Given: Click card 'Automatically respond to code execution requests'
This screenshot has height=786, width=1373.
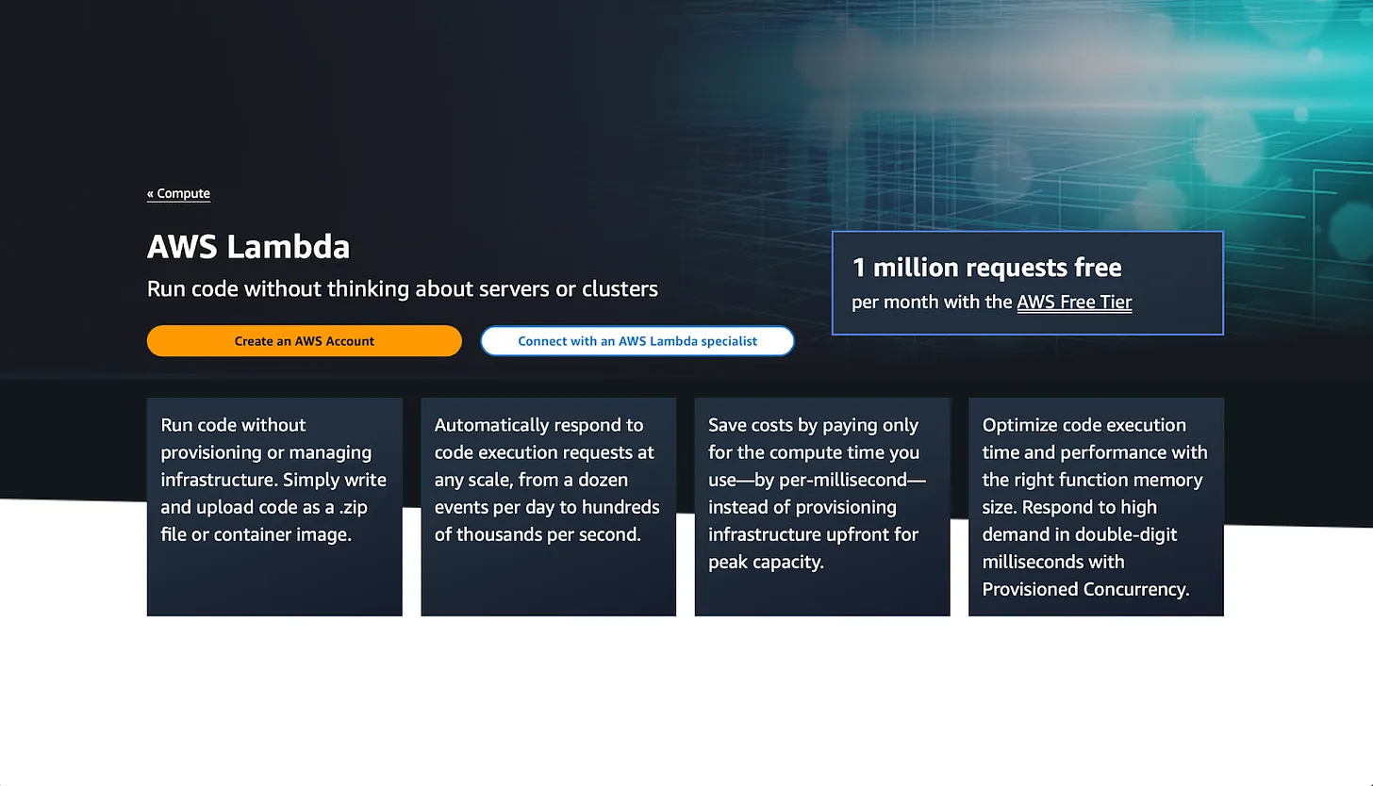Looking at the screenshot, I should [x=549, y=507].
